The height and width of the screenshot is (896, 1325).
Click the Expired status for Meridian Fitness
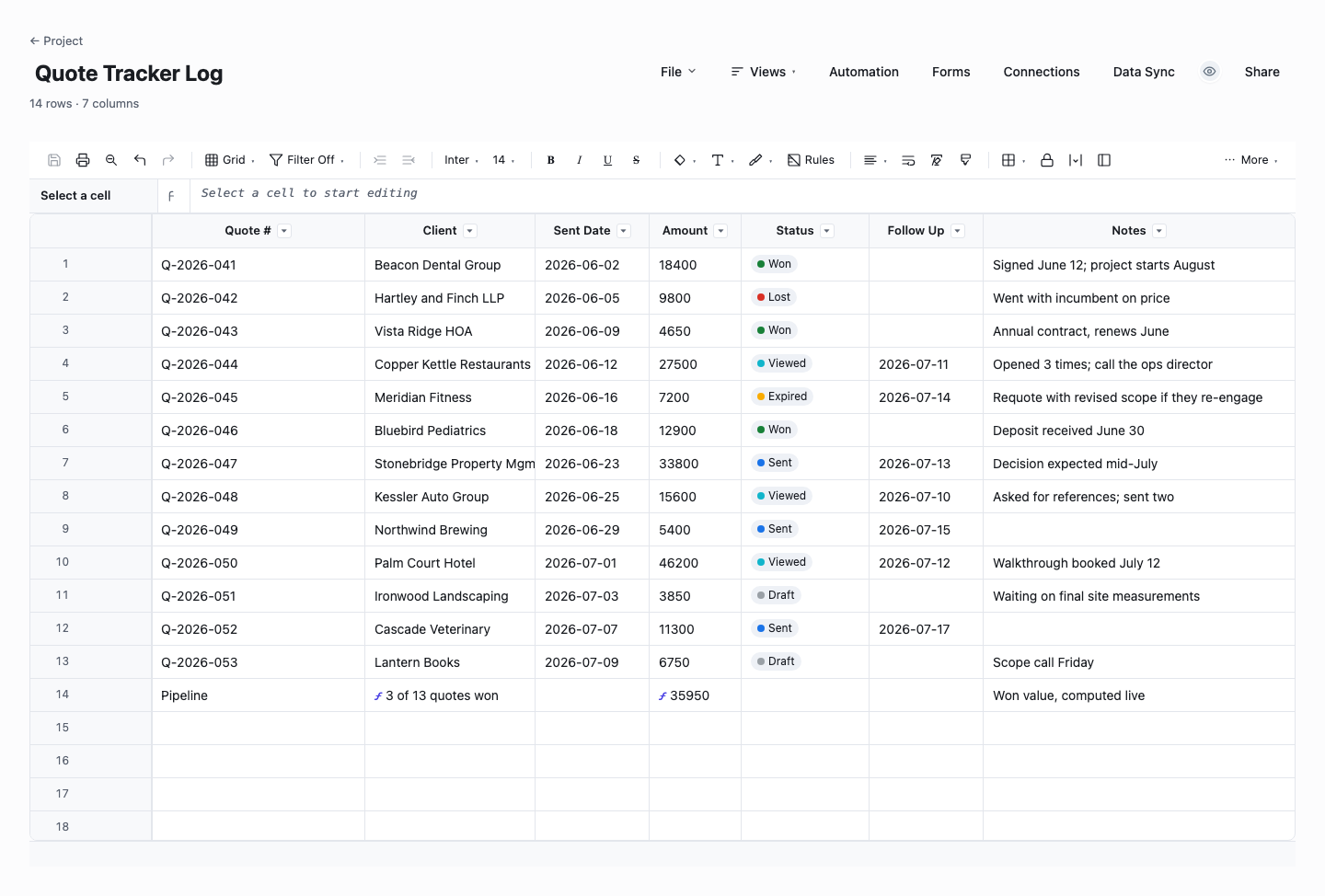[782, 396]
